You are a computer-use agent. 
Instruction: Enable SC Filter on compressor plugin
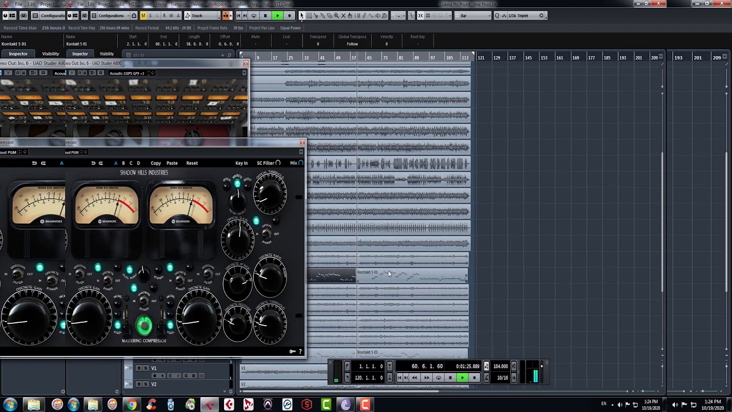click(269, 163)
